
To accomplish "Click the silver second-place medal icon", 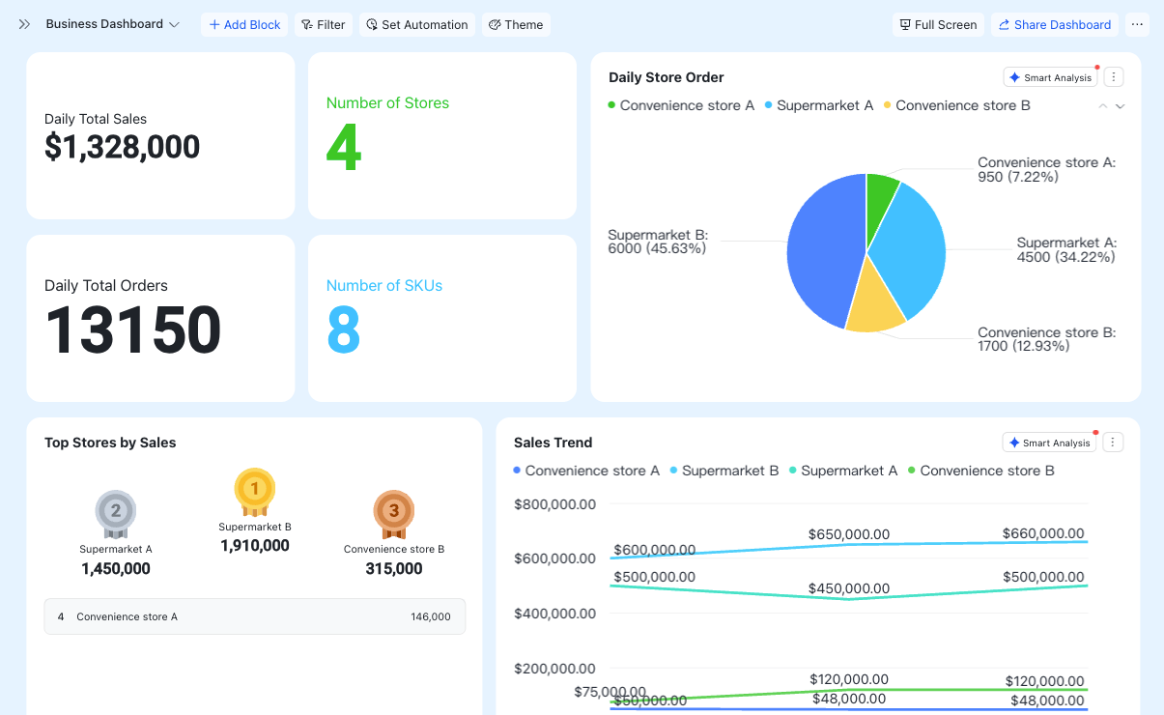I will pos(116,514).
